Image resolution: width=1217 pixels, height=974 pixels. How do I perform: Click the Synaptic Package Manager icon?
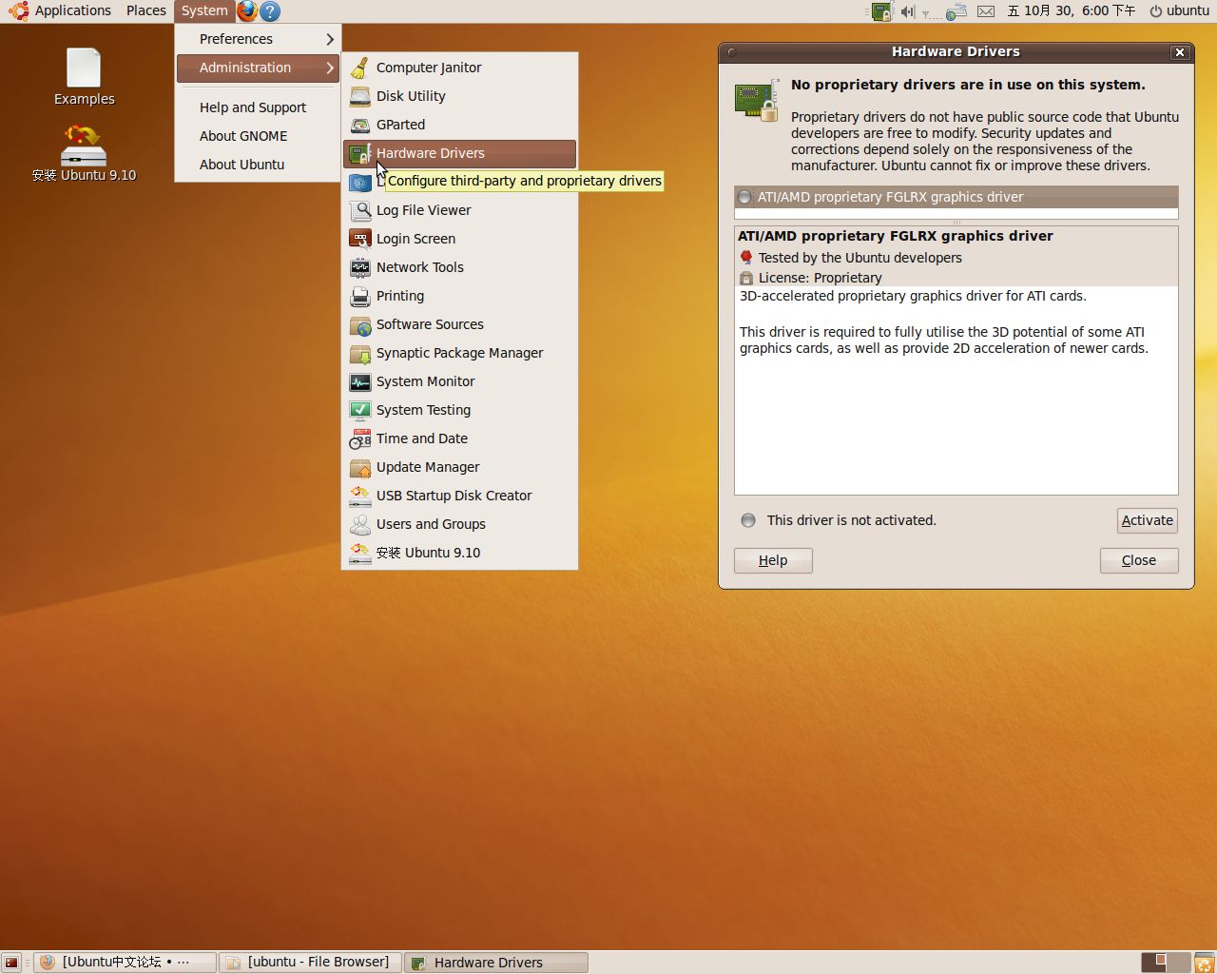[x=360, y=353]
